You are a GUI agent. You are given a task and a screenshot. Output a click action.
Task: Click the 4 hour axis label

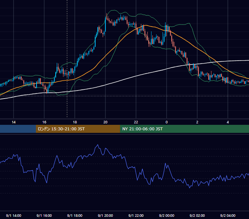tap(228, 122)
